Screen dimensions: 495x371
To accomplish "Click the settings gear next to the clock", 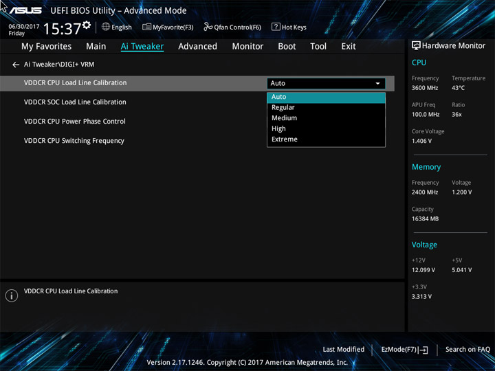I will (87, 25).
